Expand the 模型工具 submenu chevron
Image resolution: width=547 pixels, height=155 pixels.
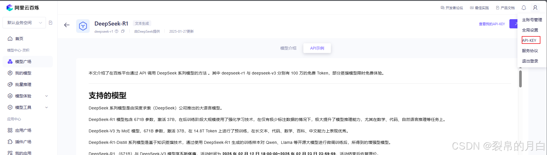point(46,107)
